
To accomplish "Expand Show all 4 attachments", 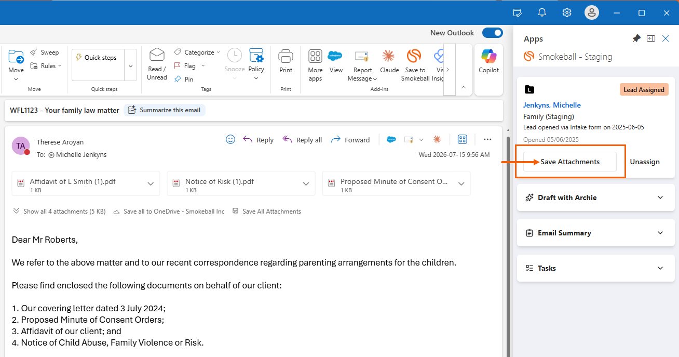I will tap(59, 211).
